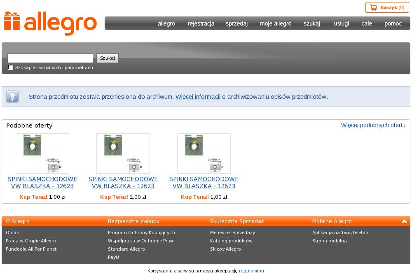Follow the 'Więcej informacji' link
Screen dimensions: 412x279
coord(198,97)
